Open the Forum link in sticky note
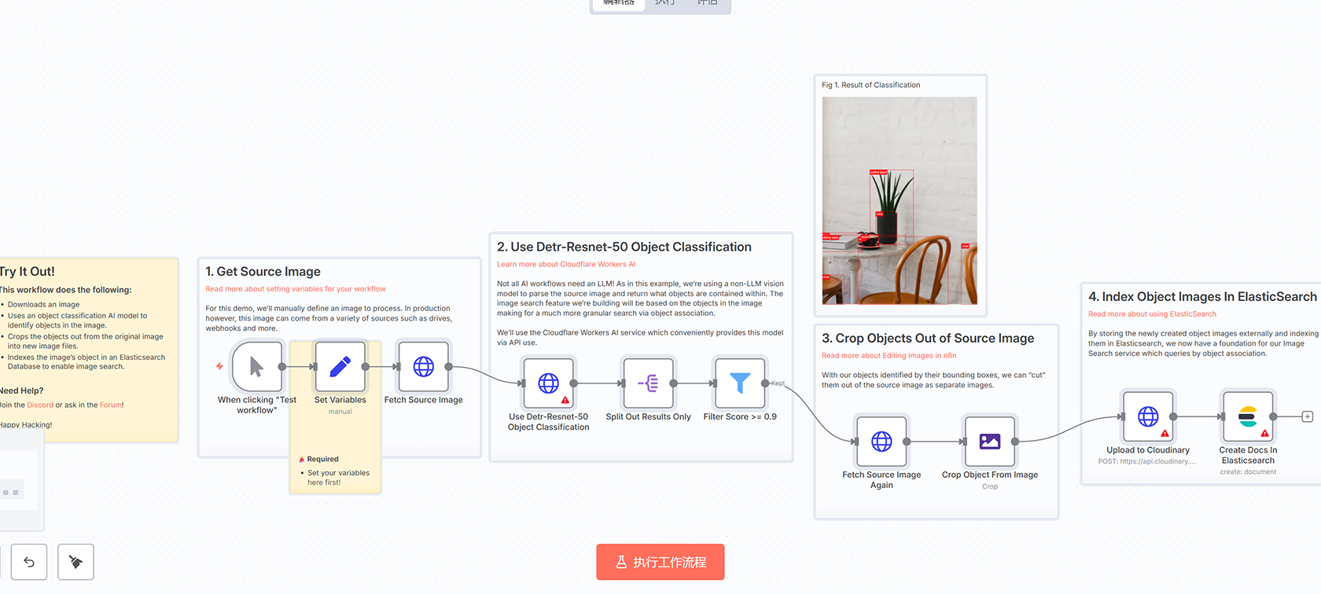The width and height of the screenshot is (1321, 594). coord(110,405)
